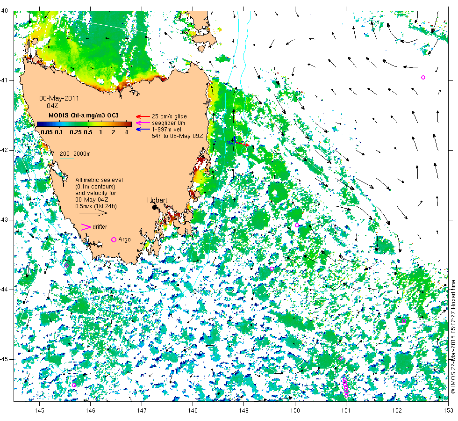This screenshot has width=458, height=421.
Task: Click the Argo float circle near 150E 43S
Action: point(297,225)
